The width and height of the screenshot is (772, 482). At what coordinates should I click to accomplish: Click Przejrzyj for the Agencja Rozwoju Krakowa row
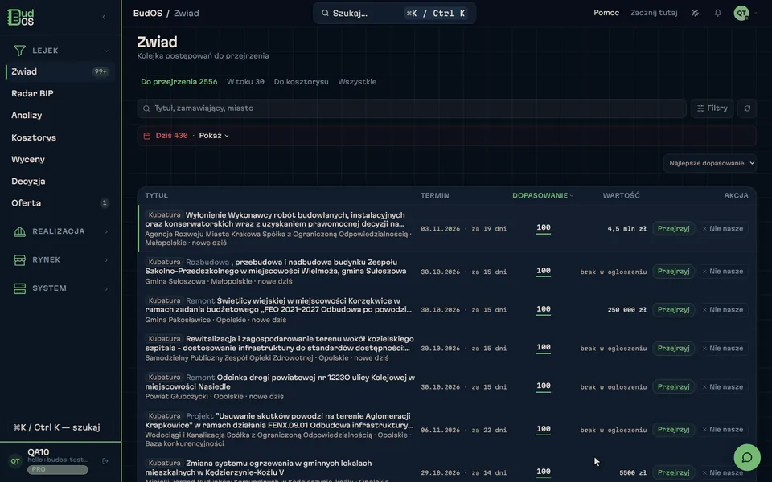(x=673, y=229)
